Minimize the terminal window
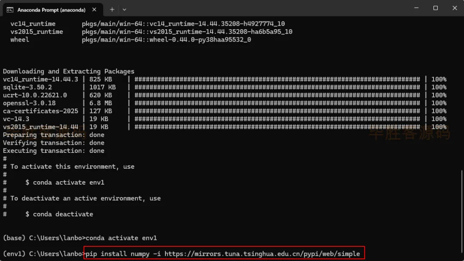 416,8
